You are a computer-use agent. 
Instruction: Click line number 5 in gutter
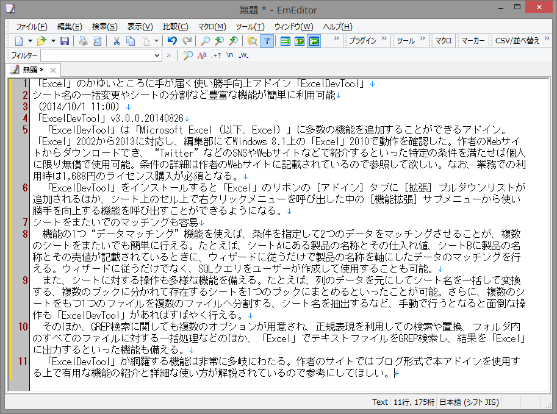[25, 130]
